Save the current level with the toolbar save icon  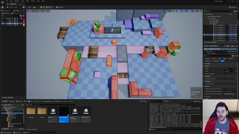3,7
